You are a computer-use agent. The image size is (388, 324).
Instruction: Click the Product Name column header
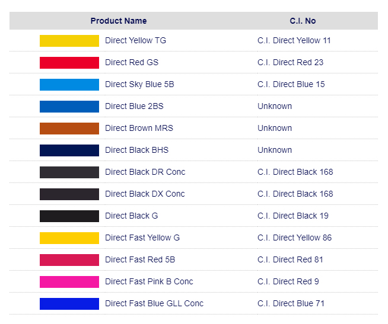(119, 21)
